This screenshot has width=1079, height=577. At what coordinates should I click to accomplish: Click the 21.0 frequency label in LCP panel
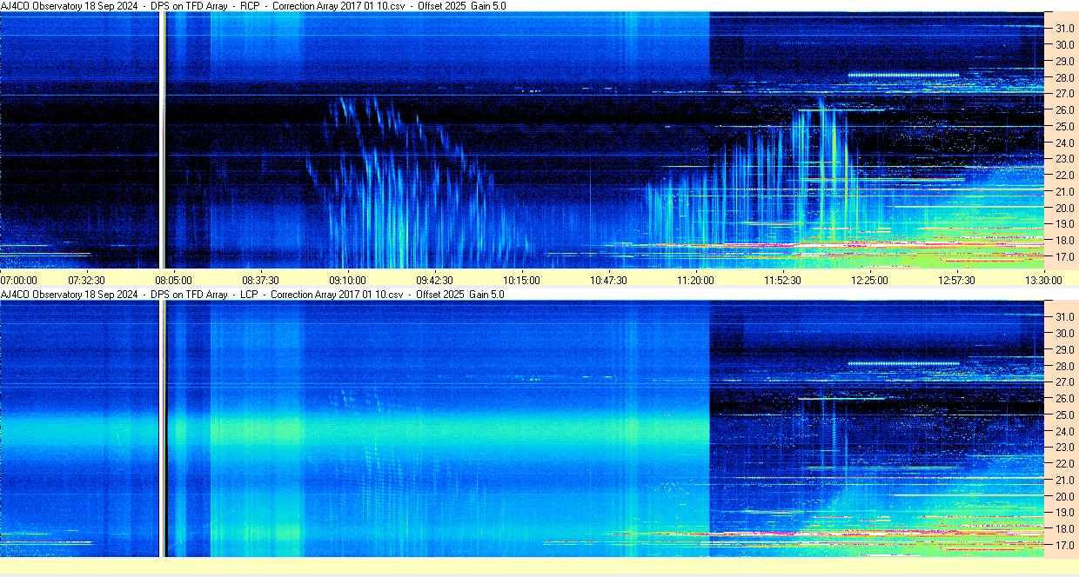click(x=1064, y=481)
